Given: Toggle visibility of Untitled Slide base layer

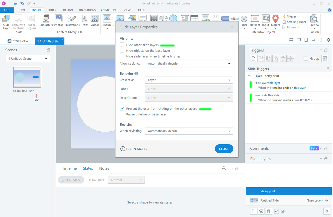Looking at the screenshot, I should (327, 201).
